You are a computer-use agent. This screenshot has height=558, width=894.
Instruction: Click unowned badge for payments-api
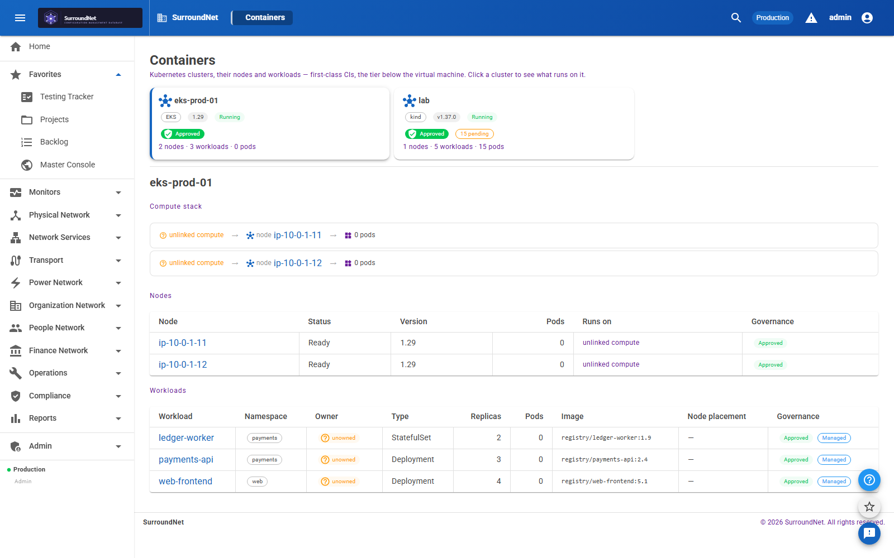click(338, 460)
